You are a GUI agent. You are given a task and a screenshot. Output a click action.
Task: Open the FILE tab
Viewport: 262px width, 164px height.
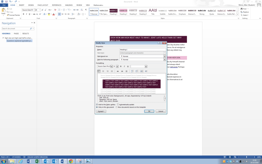click(4, 5)
